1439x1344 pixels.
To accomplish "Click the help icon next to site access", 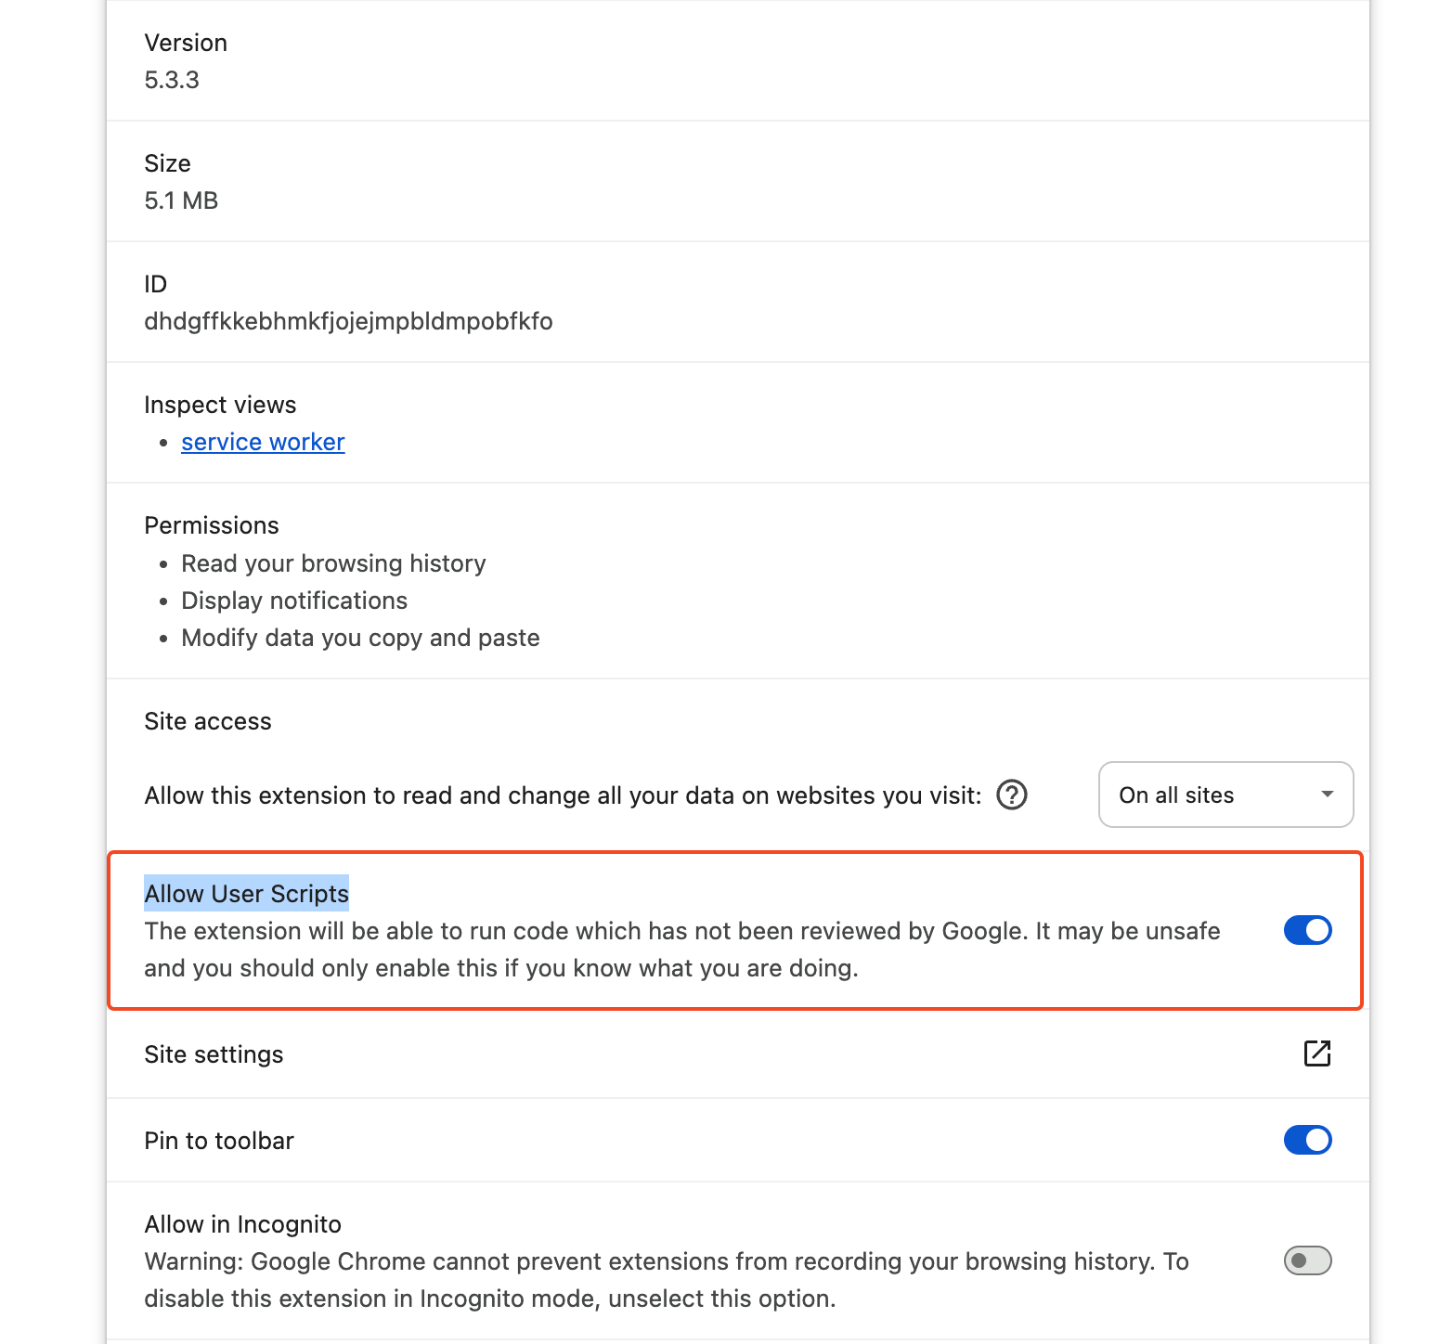I will point(1012,795).
